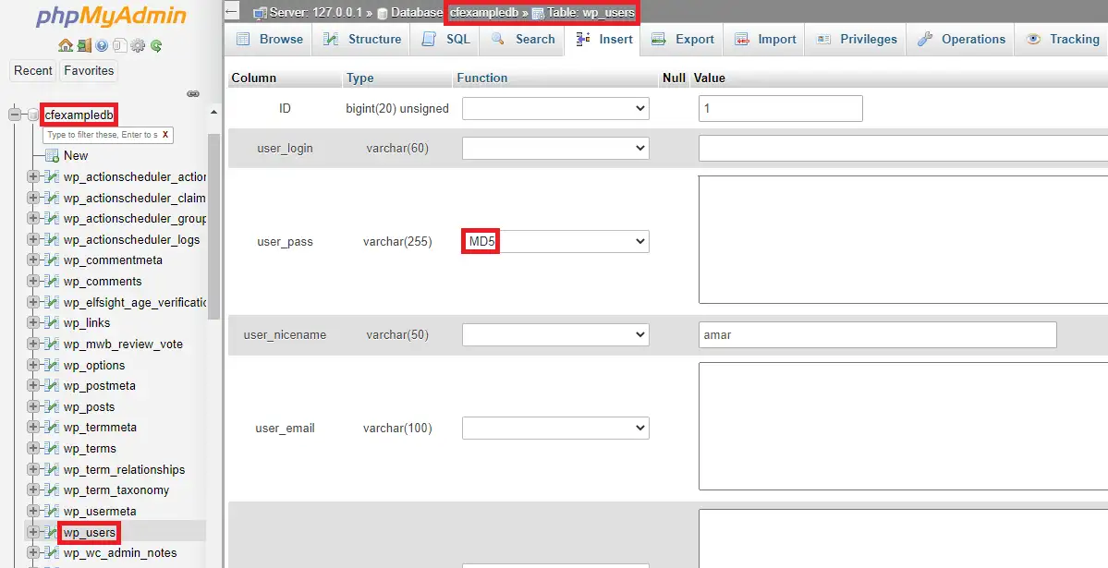The width and height of the screenshot is (1108, 568).
Task: Click table icon beside wp_wc_admin_notes
Action: tap(51, 553)
